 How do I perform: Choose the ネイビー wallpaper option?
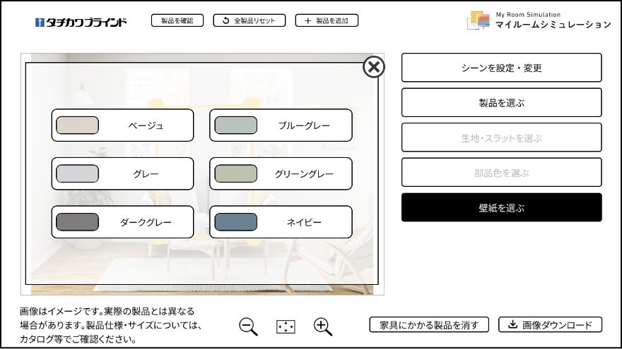[x=281, y=222]
